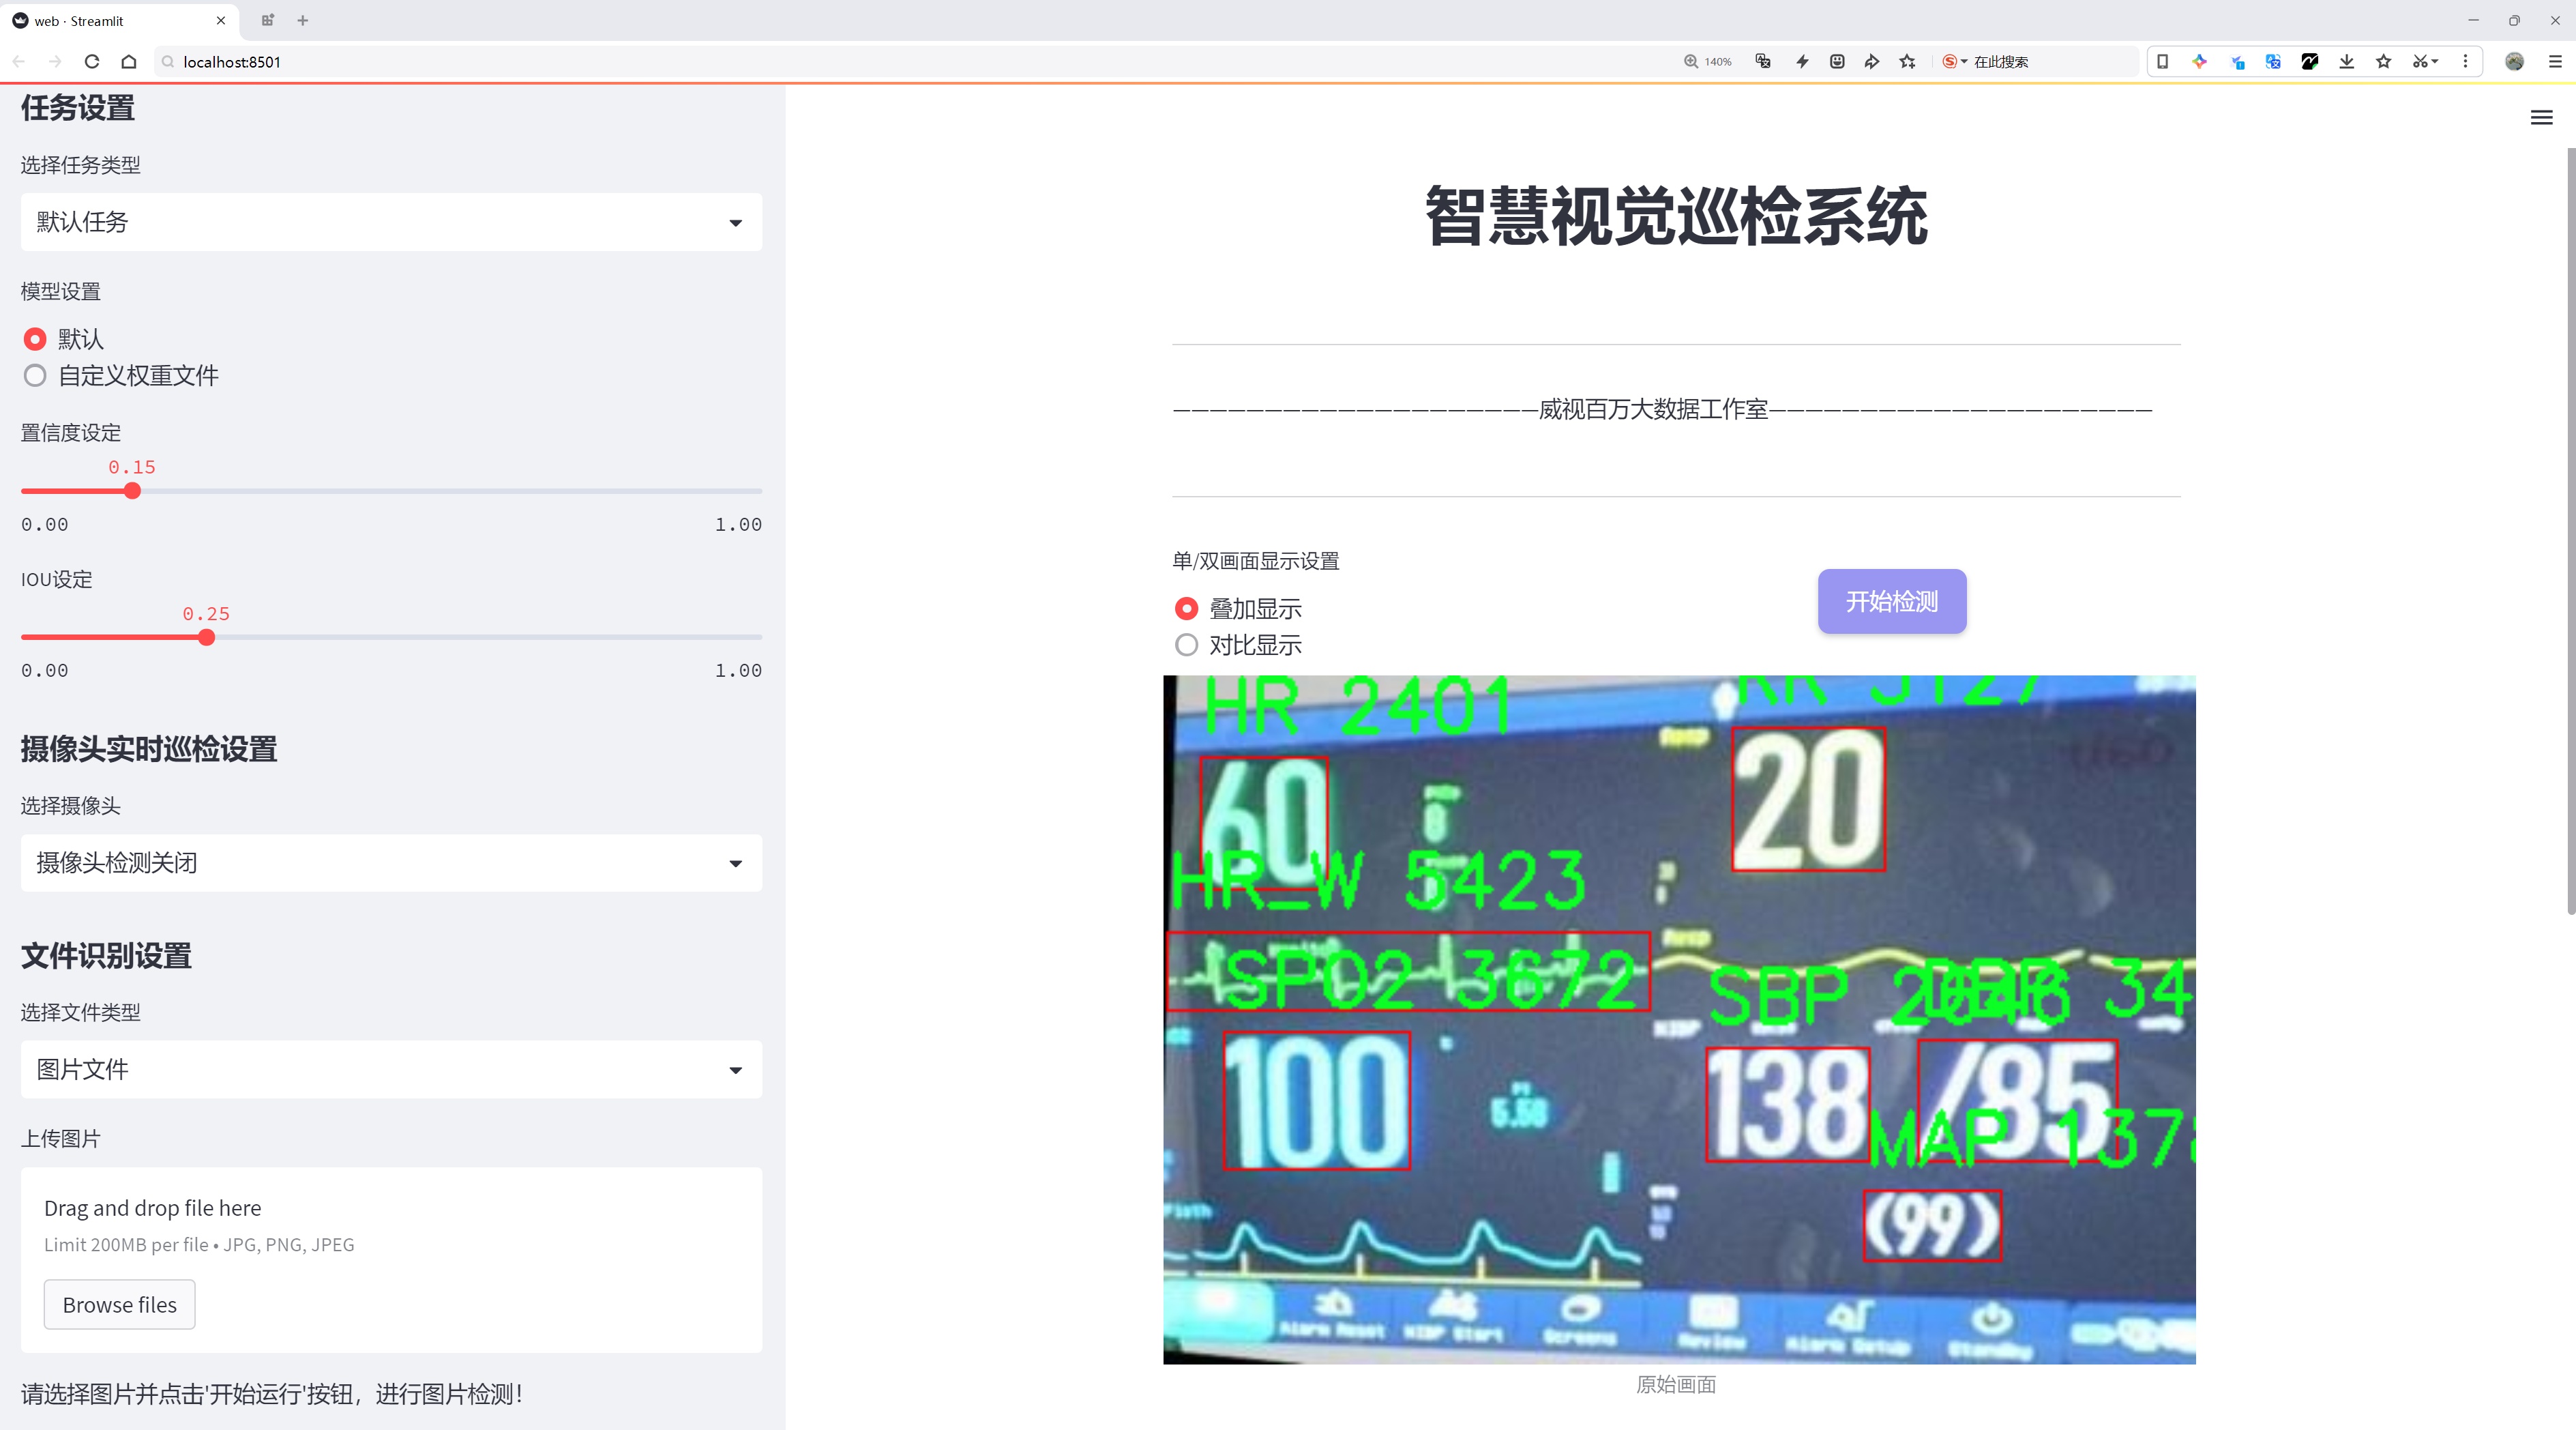2576x1430 pixels.
Task: Select the 默认 model radio option
Action: coord(63,339)
